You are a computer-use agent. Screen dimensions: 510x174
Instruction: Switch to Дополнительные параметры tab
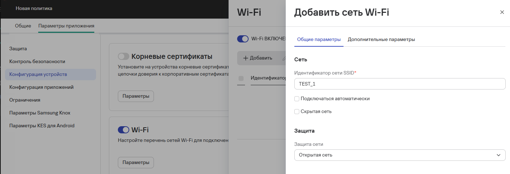(381, 40)
